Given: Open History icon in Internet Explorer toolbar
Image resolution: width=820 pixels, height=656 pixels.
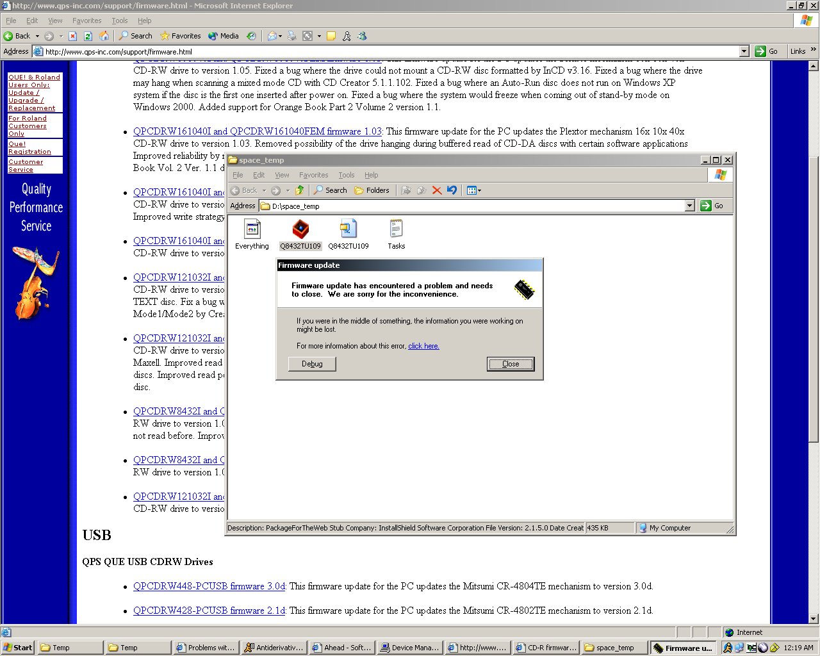Looking at the screenshot, I should [x=252, y=36].
